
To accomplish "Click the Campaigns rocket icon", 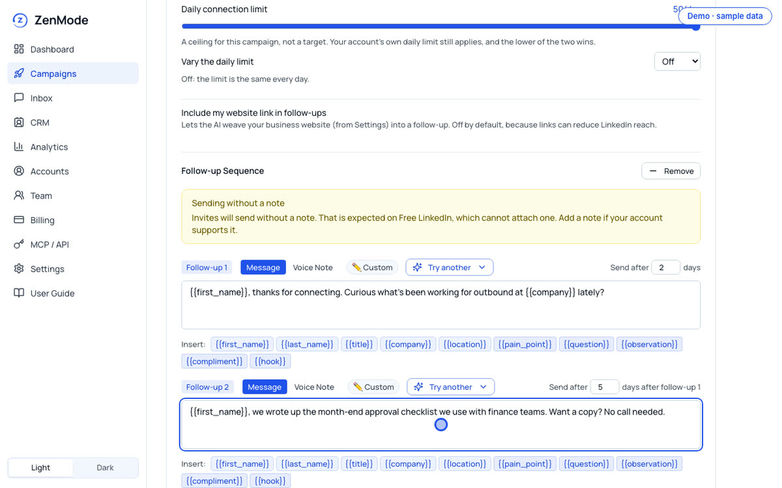I will (x=19, y=74).
